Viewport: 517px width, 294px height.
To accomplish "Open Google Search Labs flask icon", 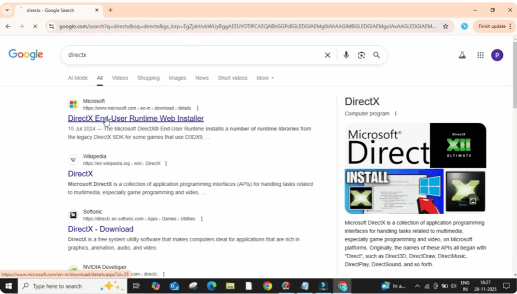I will (x=462, y=55).
